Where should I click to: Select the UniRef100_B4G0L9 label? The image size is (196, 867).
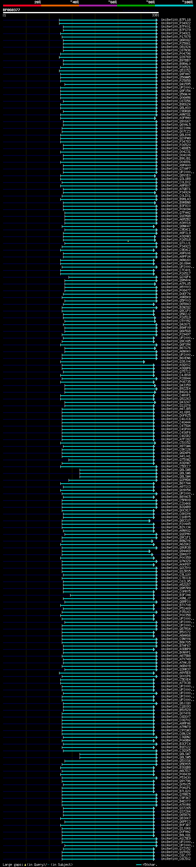pyautogui.click(x=175, y=392)
